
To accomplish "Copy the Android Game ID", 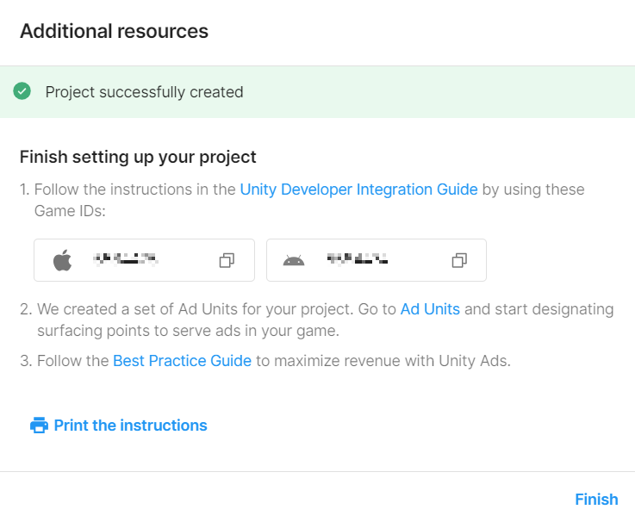I will [x=459, y=260].
